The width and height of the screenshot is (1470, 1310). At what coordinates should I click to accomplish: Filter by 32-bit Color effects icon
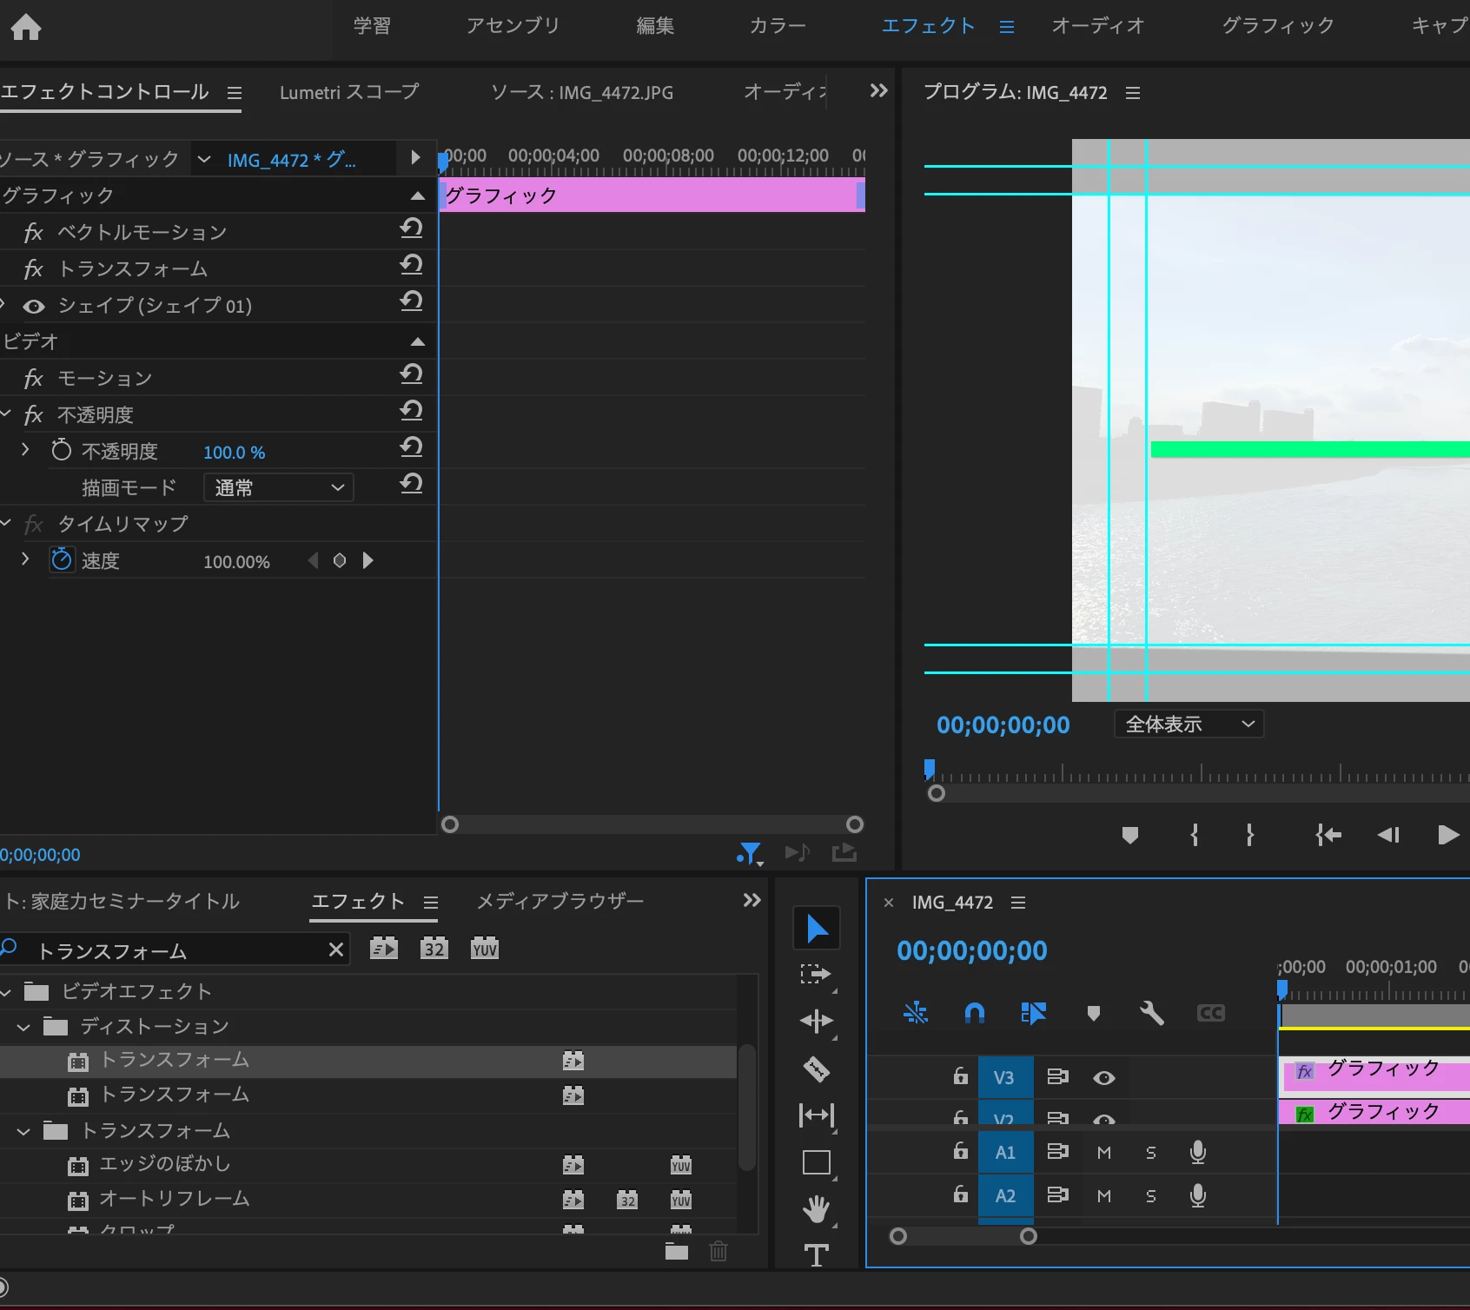(x=434, y=948)
